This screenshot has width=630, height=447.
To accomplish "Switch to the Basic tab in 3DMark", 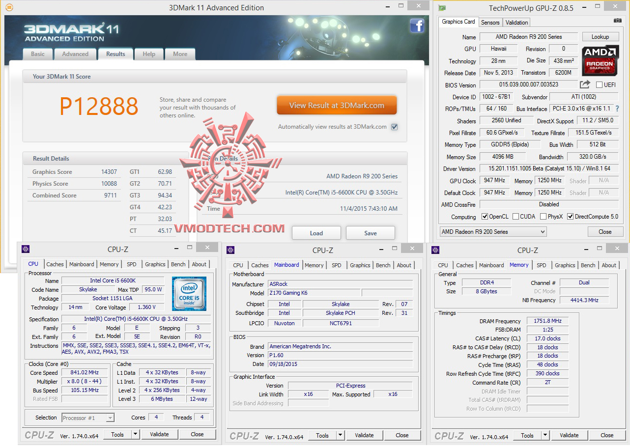I will pos(38,54).
